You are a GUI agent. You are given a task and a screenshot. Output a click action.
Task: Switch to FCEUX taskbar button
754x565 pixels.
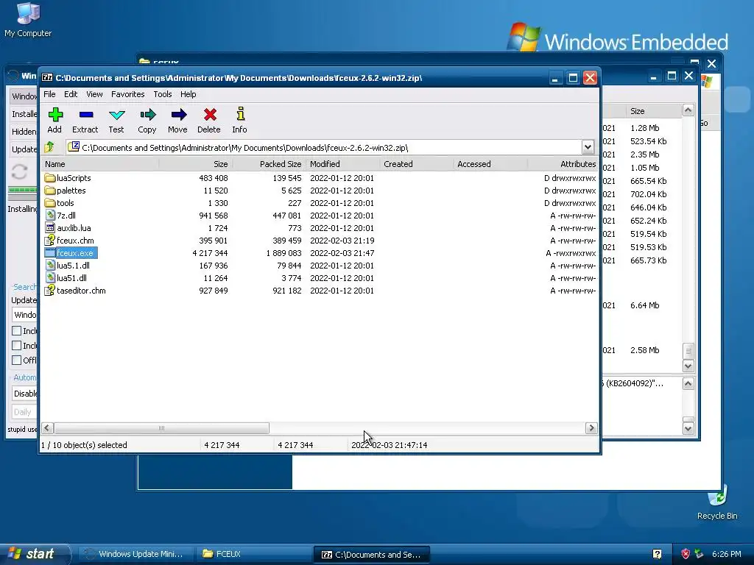pos(253,554)
